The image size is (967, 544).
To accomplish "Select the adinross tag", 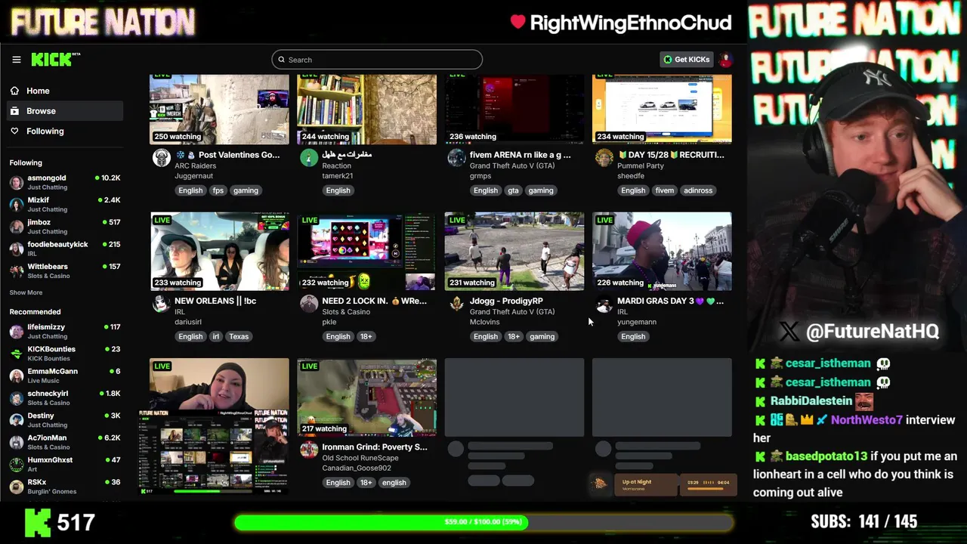I will click(698, 190).
